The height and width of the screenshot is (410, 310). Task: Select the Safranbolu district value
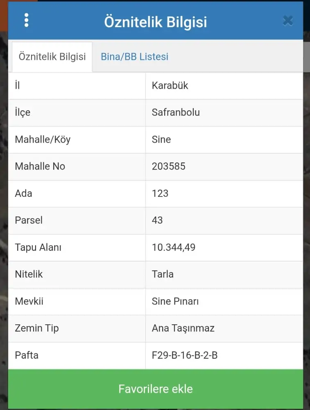tap(176, 112)
